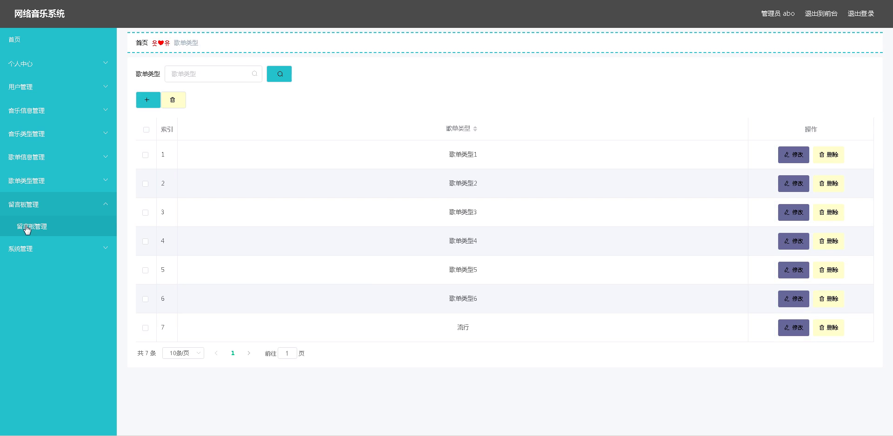
Task: Delete row 歌单类型6 with 删除
Action: [x=828, y=299]
